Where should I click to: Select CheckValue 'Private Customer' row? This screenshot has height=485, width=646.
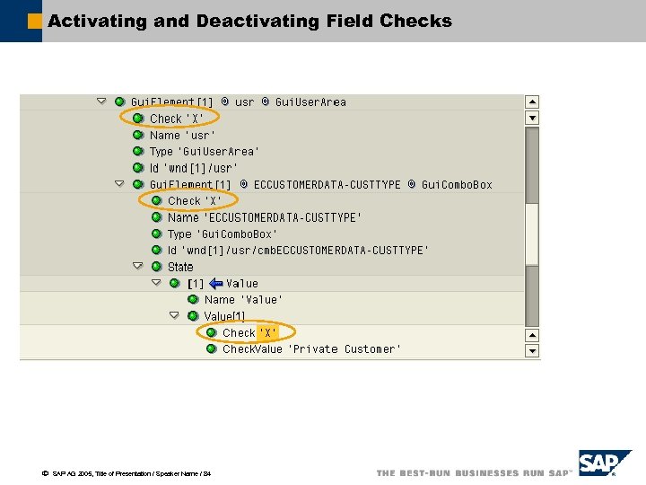pos(311,349)
